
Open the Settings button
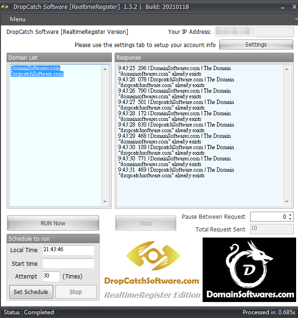256,44
